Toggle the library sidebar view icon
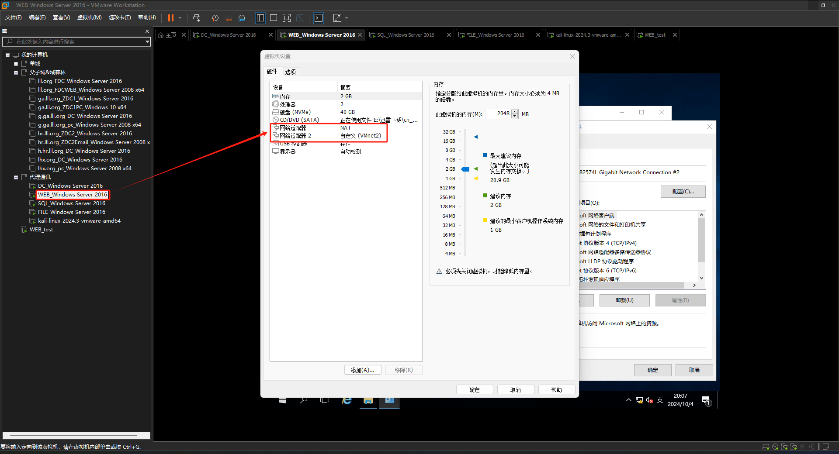The height and width of the screenshot is (454, 839). [260, 18]
